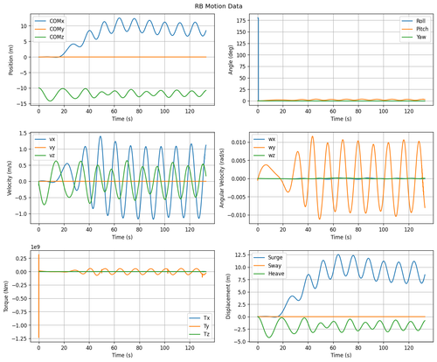Click the 175 tick on Angle axis
The width and height of the screenshot is (437, 362).
coord(242,20)
